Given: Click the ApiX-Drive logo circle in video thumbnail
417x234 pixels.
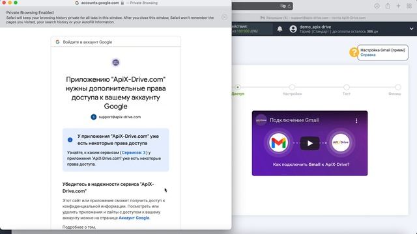Looking at the screenshot, I should click(x=341, y=142).
